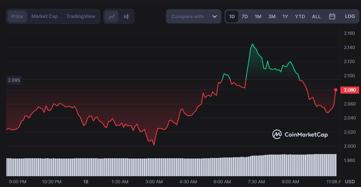Switch to candlestick chart icon
Viewport: 361px width, 187px height.
126,17
